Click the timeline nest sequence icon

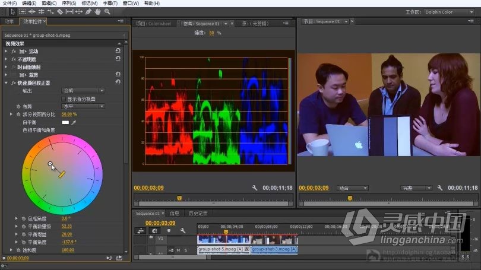click(141, 231)
